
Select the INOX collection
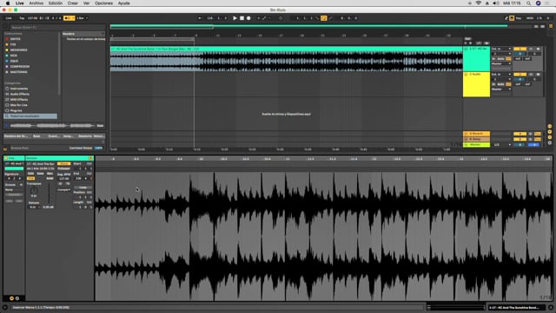(x=14, y=56)
